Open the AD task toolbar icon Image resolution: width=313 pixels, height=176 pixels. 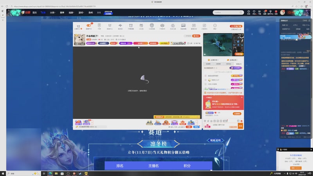[x=194, y=25]
